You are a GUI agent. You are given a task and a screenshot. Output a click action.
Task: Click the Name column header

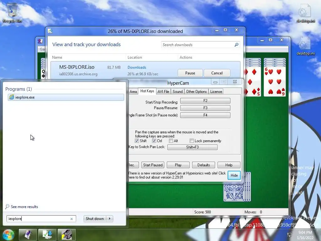pos(57,57)
